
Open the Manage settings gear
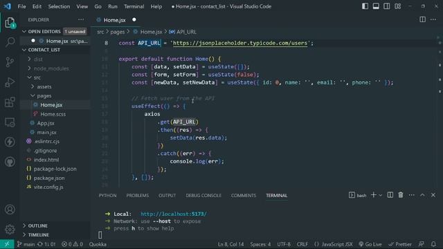coord(10,229)
